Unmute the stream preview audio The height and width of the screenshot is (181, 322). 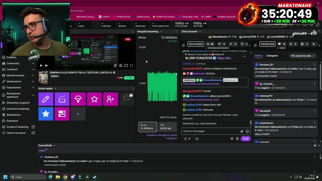(47, 66)
